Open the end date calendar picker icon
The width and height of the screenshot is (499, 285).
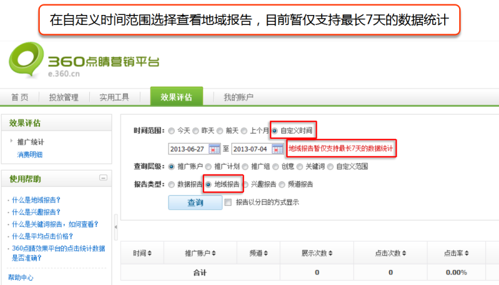[278, 149]
